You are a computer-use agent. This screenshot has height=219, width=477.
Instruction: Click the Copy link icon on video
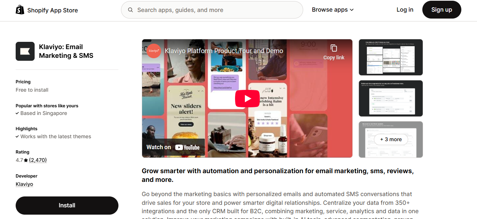tap(334, 48)
